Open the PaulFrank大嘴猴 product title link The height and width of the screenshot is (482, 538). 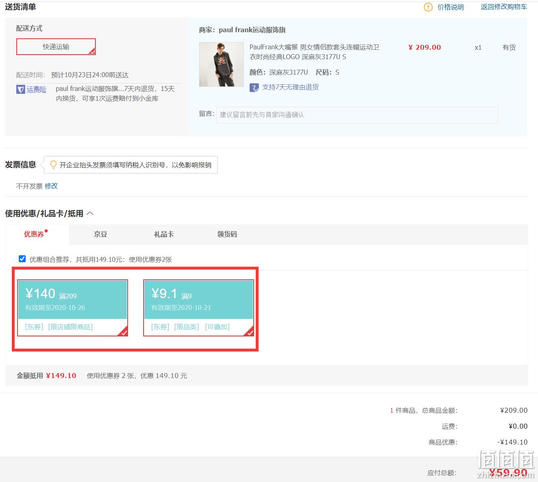click(314, 52)
